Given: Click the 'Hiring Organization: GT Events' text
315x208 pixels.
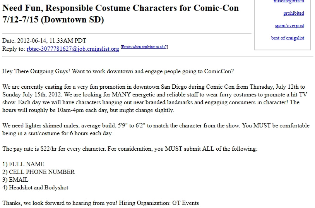Looking at the screenshot, I should coord(159,203).
